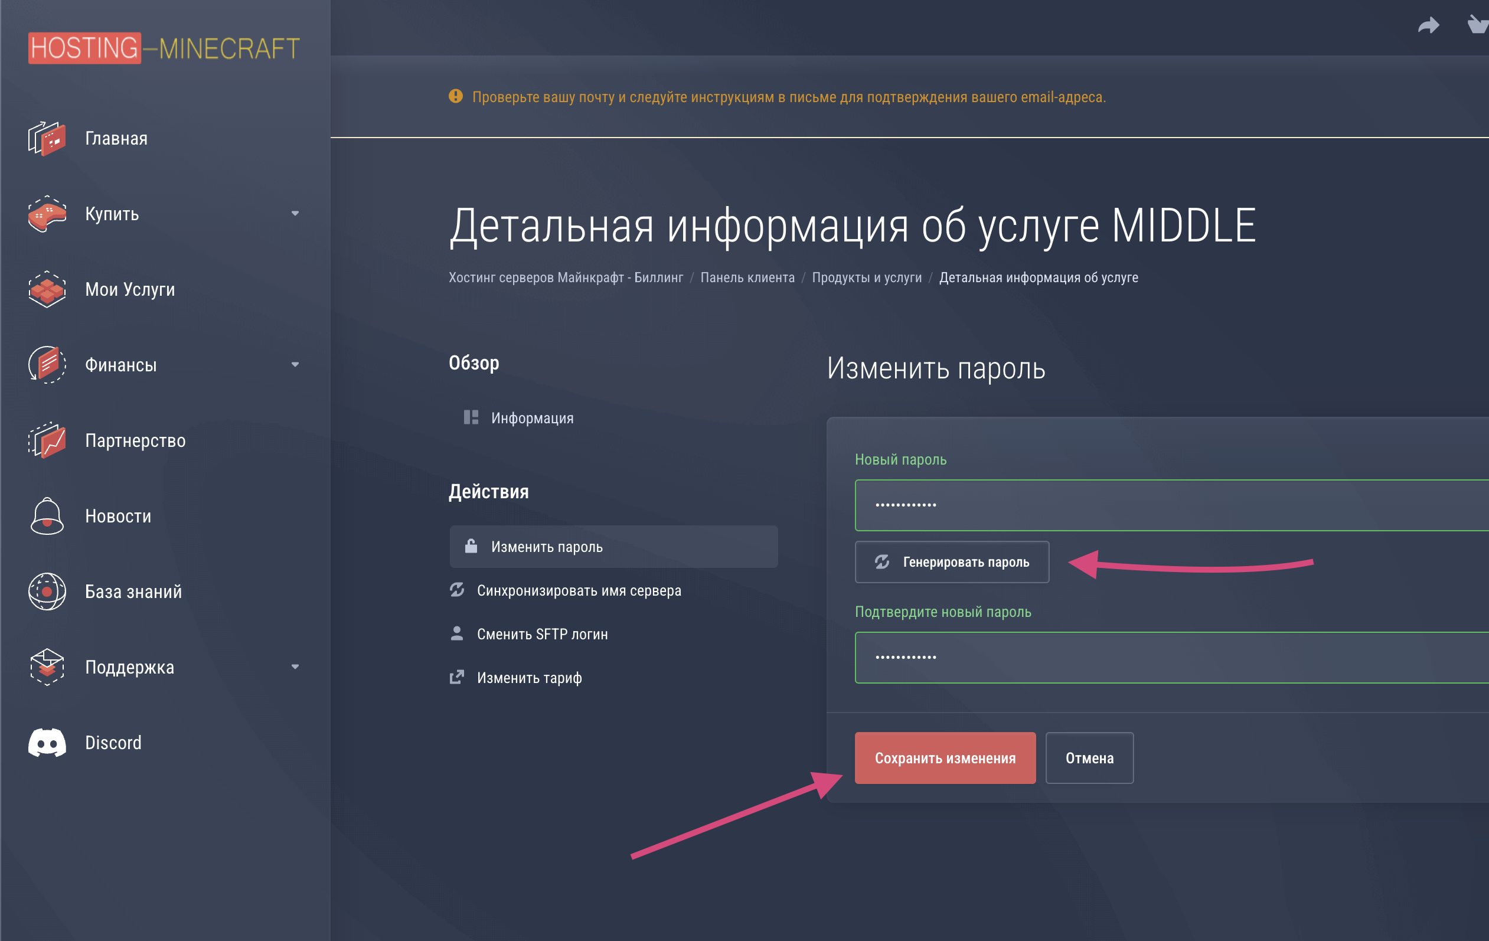Click the Действия section heading
The height and width of the screenshot is (941, 1489).
click(488, 492)
